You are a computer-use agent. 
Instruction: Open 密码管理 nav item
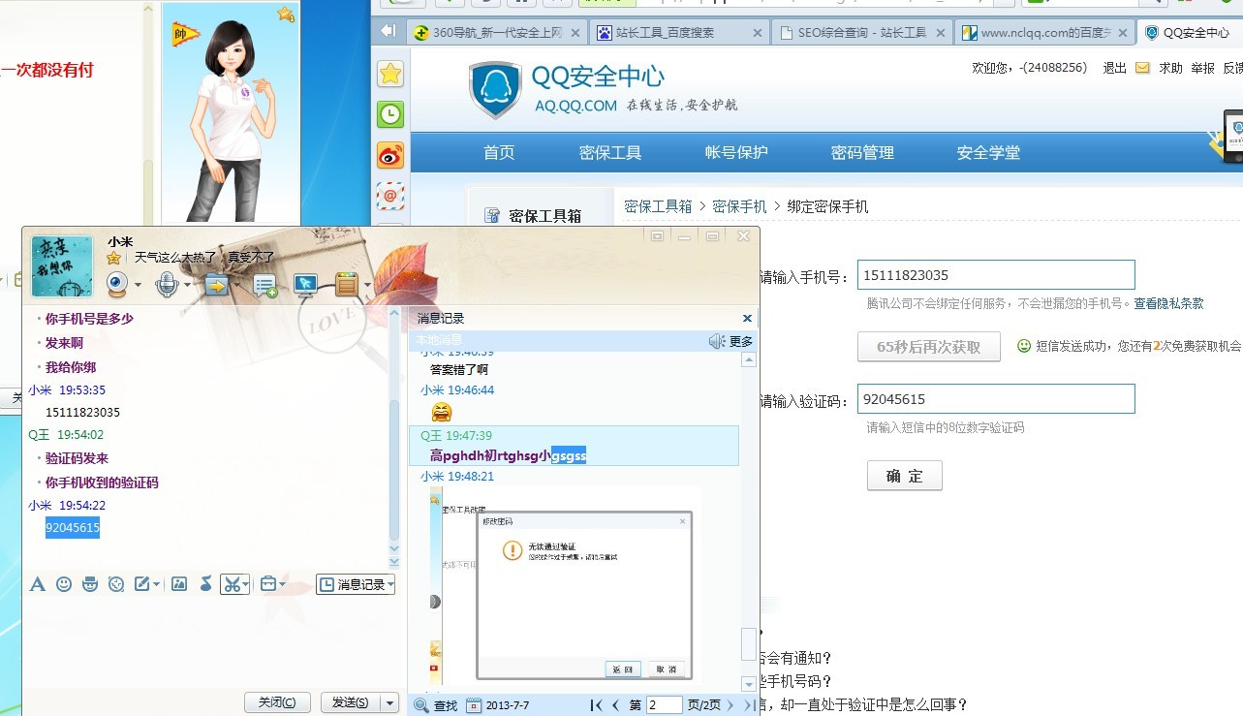tap(862, 153)
